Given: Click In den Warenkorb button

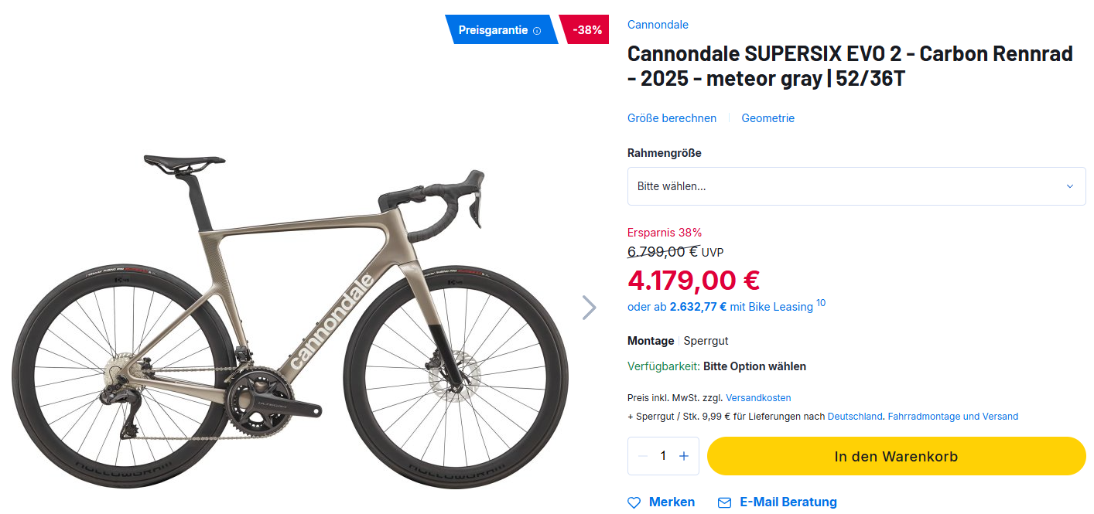Looking at the screenshot, I should pos(896,456).
